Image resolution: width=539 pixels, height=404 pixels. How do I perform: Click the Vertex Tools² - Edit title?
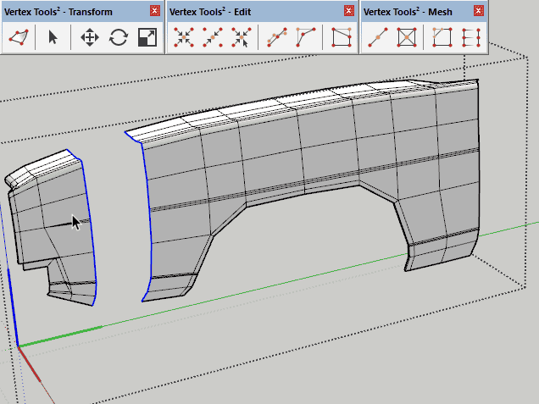(x=210, y=12)
